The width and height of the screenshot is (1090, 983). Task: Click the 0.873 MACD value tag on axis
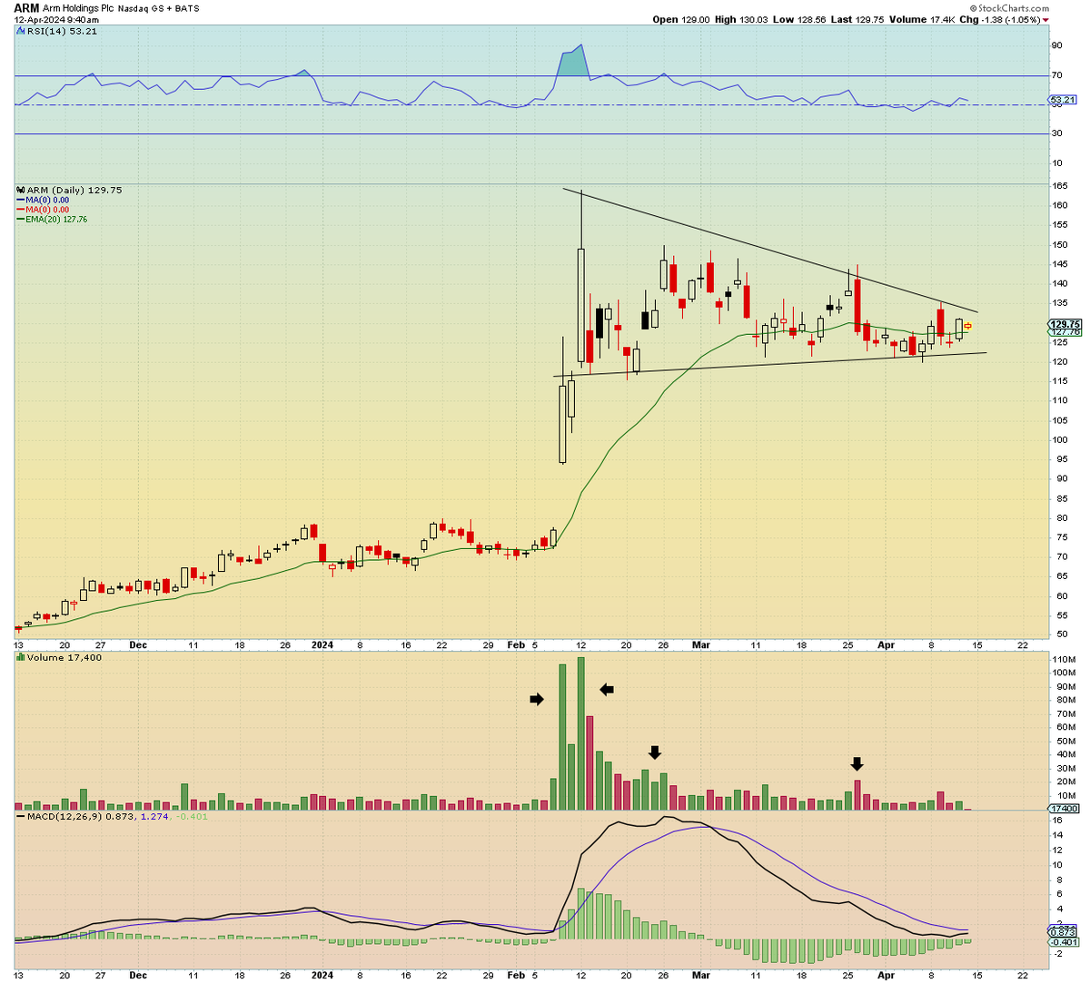1063,932
